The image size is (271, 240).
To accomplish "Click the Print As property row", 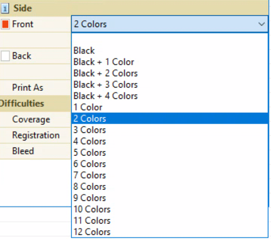I will 35,88.
